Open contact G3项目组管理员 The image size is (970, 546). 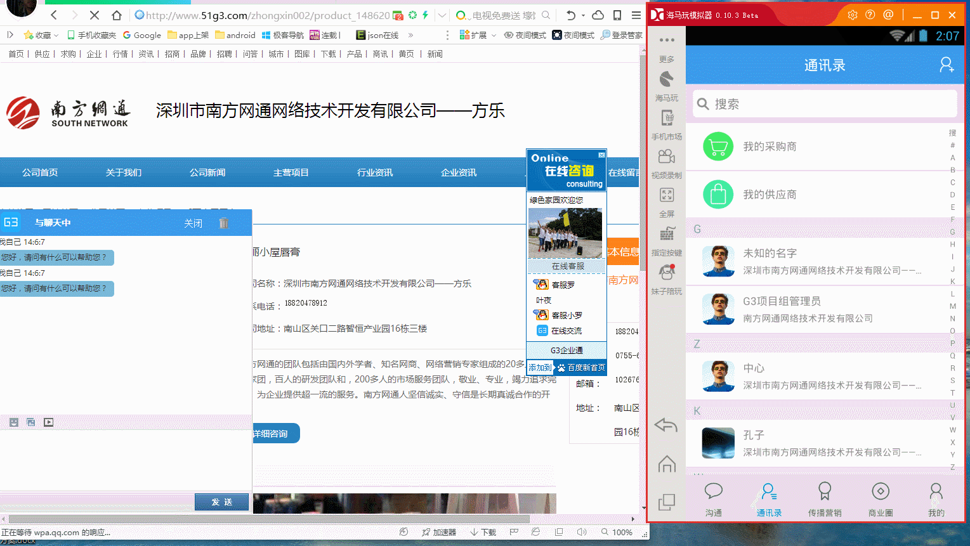[x=818, y=309]
